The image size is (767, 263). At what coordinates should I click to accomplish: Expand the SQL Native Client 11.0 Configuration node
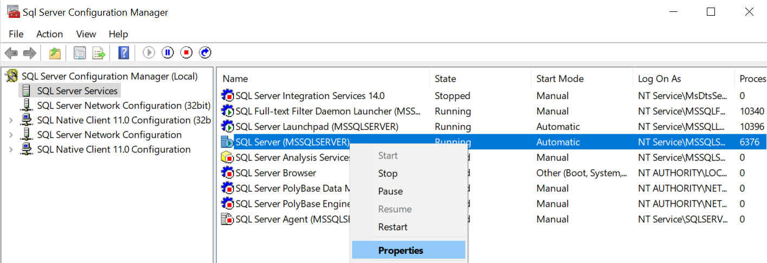pos(11,149)
